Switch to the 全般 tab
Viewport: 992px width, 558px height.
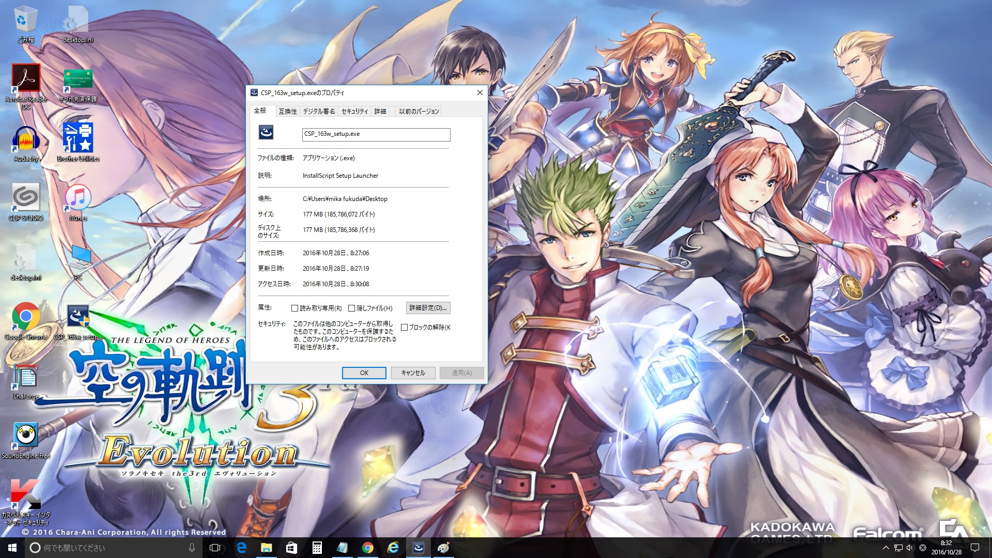tap(260, 111)
